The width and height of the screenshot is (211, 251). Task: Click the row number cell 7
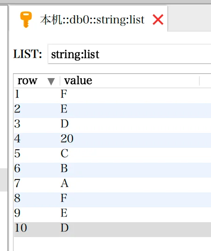17,183
